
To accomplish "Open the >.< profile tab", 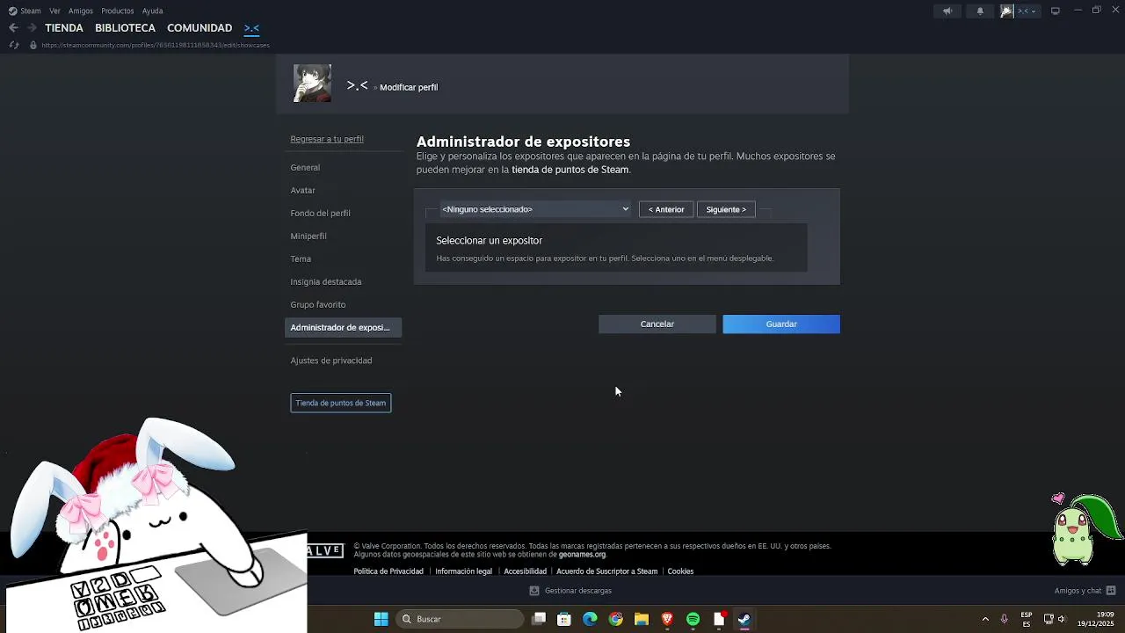I will (251, 28).
